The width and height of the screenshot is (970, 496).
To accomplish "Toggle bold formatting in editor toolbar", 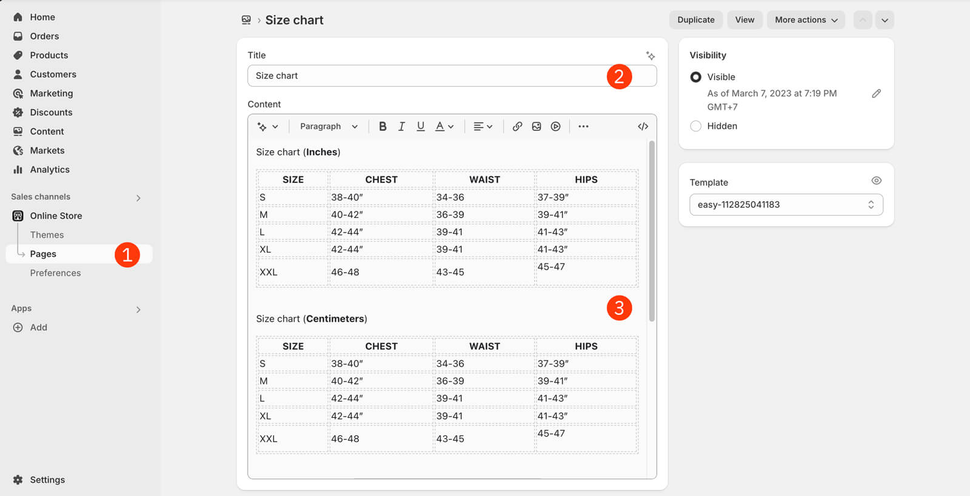I will pos(383,127).
